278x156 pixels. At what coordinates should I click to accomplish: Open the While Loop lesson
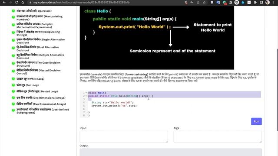(30, 79)
